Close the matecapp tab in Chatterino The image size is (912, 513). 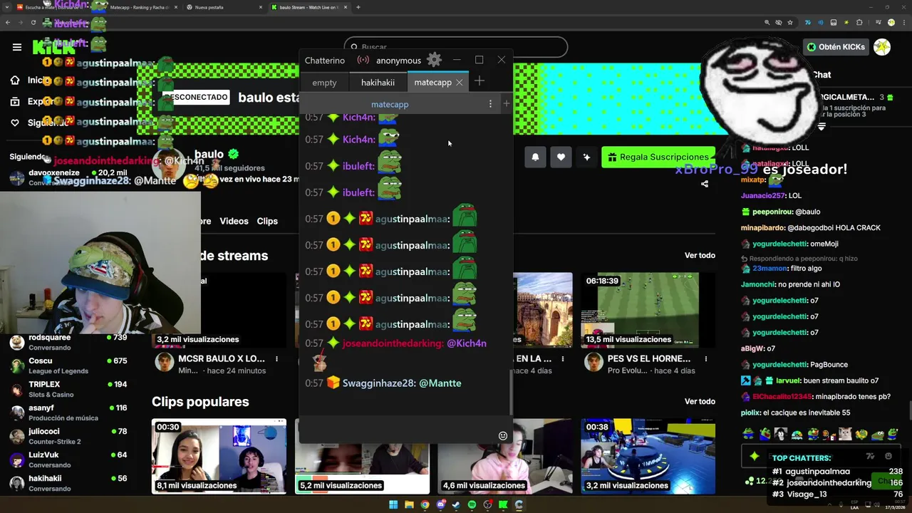coord(460,83)
